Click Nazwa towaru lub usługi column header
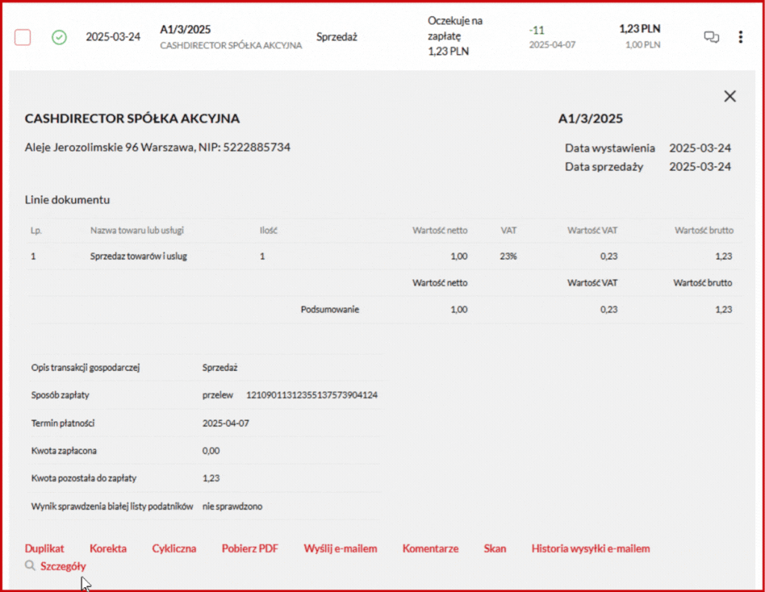The width and height of the screenshot is (765, 592). point(137,230)
